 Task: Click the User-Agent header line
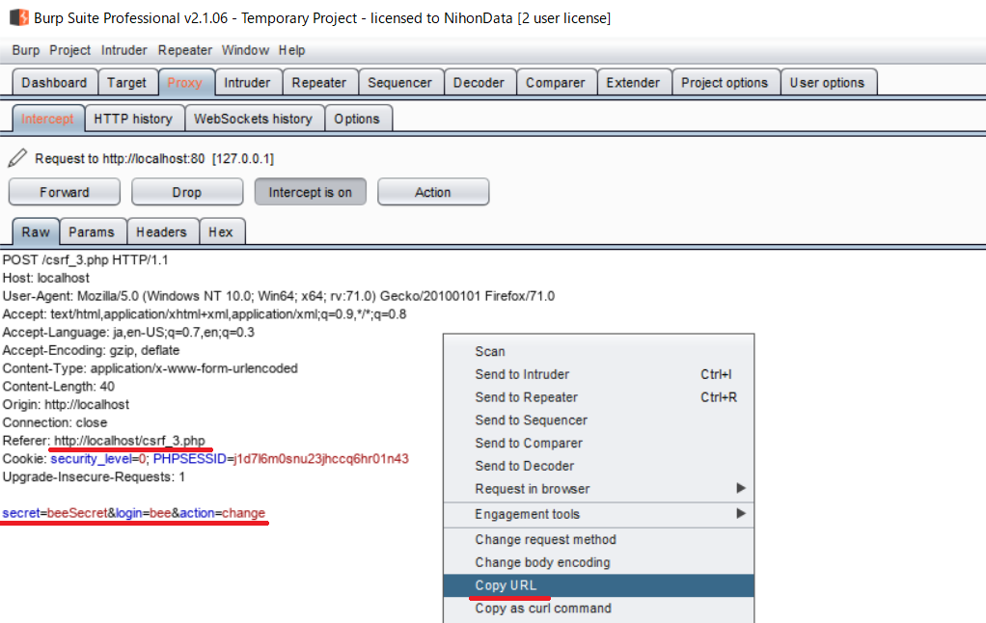[279, 296]
